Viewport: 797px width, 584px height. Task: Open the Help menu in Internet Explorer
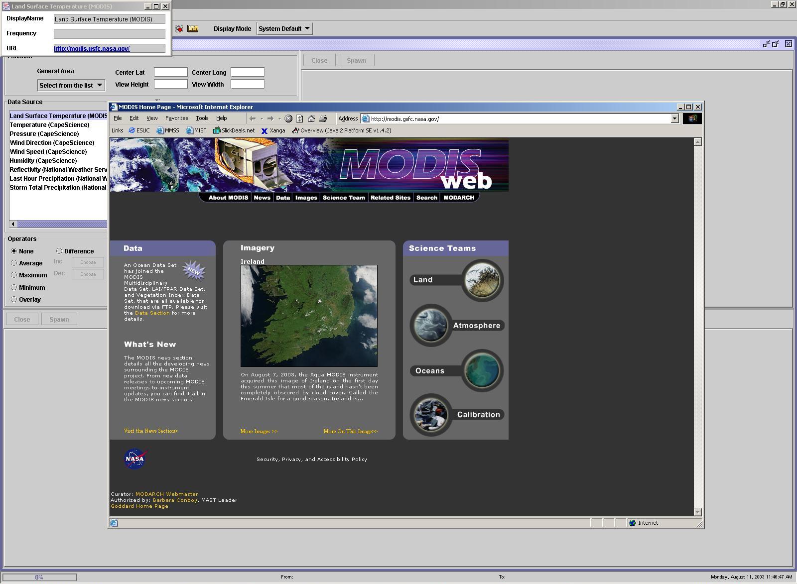(221, 118)
